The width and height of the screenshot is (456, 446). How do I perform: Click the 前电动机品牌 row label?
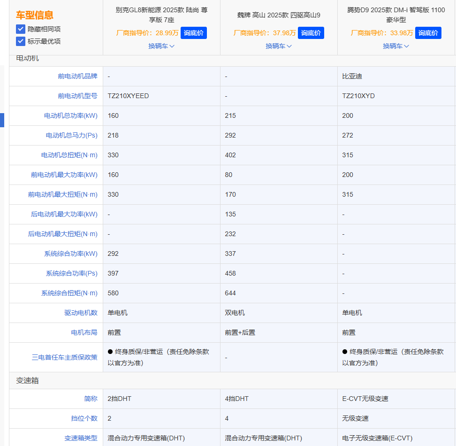click(77, 76)
